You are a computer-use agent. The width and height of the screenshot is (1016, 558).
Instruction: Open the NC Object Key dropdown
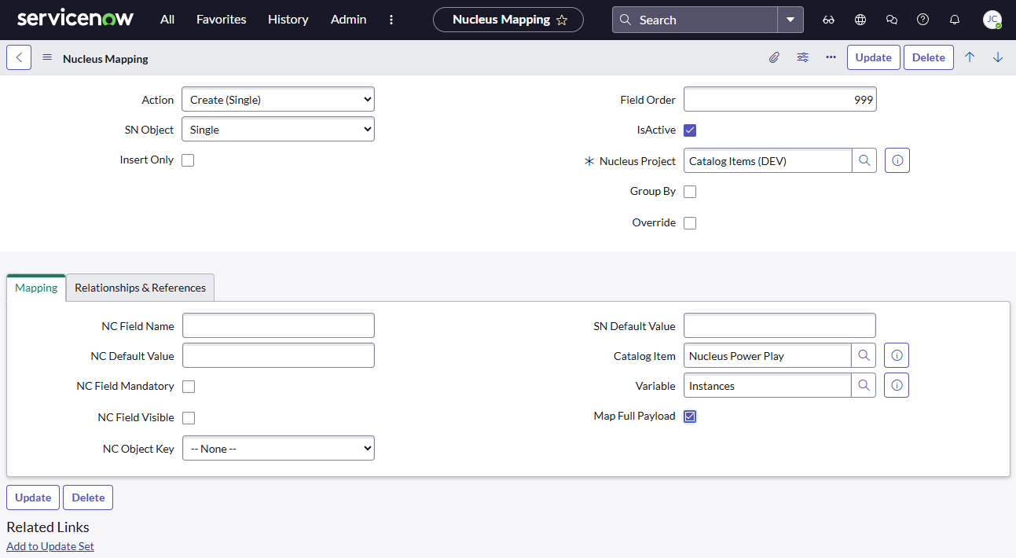tap(278, 449)
